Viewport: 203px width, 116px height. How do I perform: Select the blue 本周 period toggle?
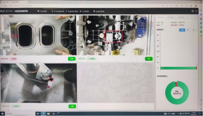coord(182,30)
